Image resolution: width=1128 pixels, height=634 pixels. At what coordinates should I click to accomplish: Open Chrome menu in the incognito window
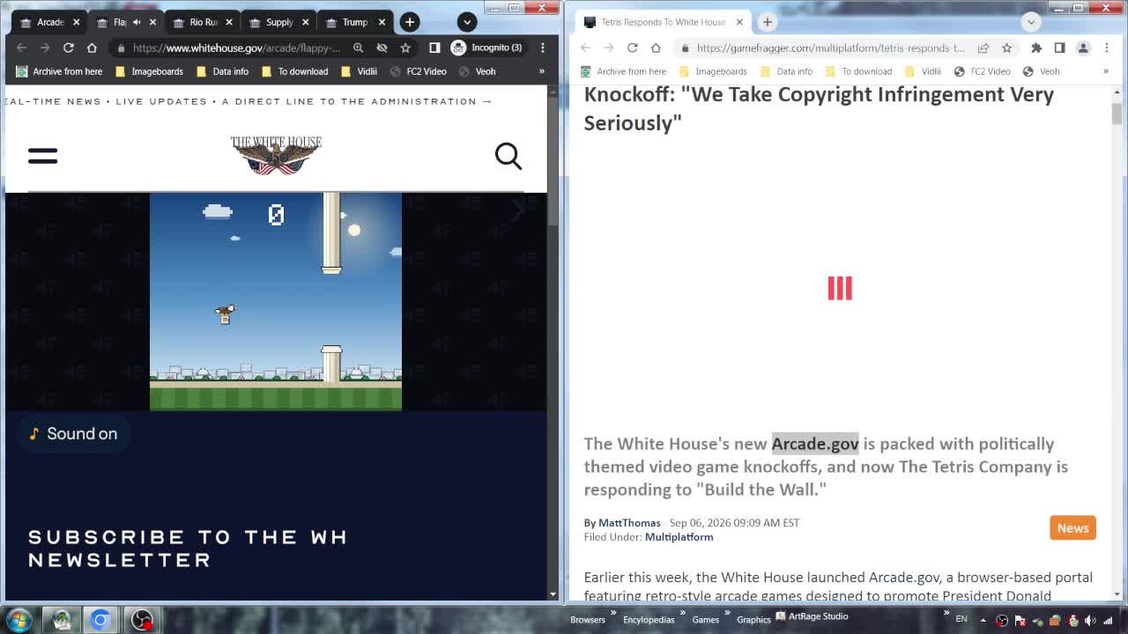coord(542,48)
